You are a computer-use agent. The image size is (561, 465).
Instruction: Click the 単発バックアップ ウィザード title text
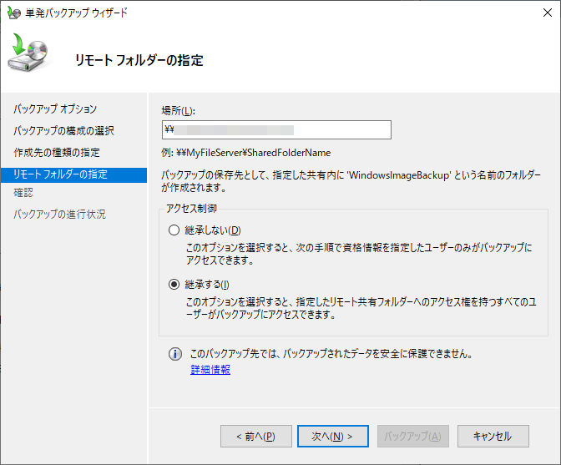[76, 13]
